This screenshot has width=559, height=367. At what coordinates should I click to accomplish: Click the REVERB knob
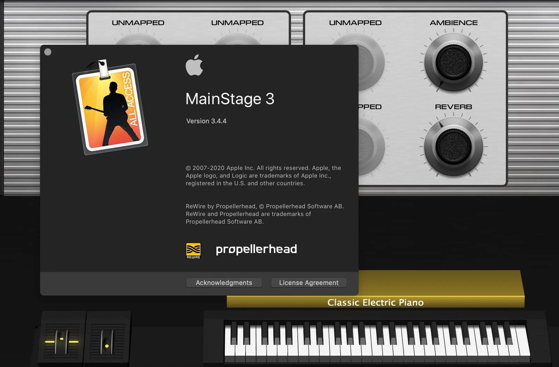[453, 146]
